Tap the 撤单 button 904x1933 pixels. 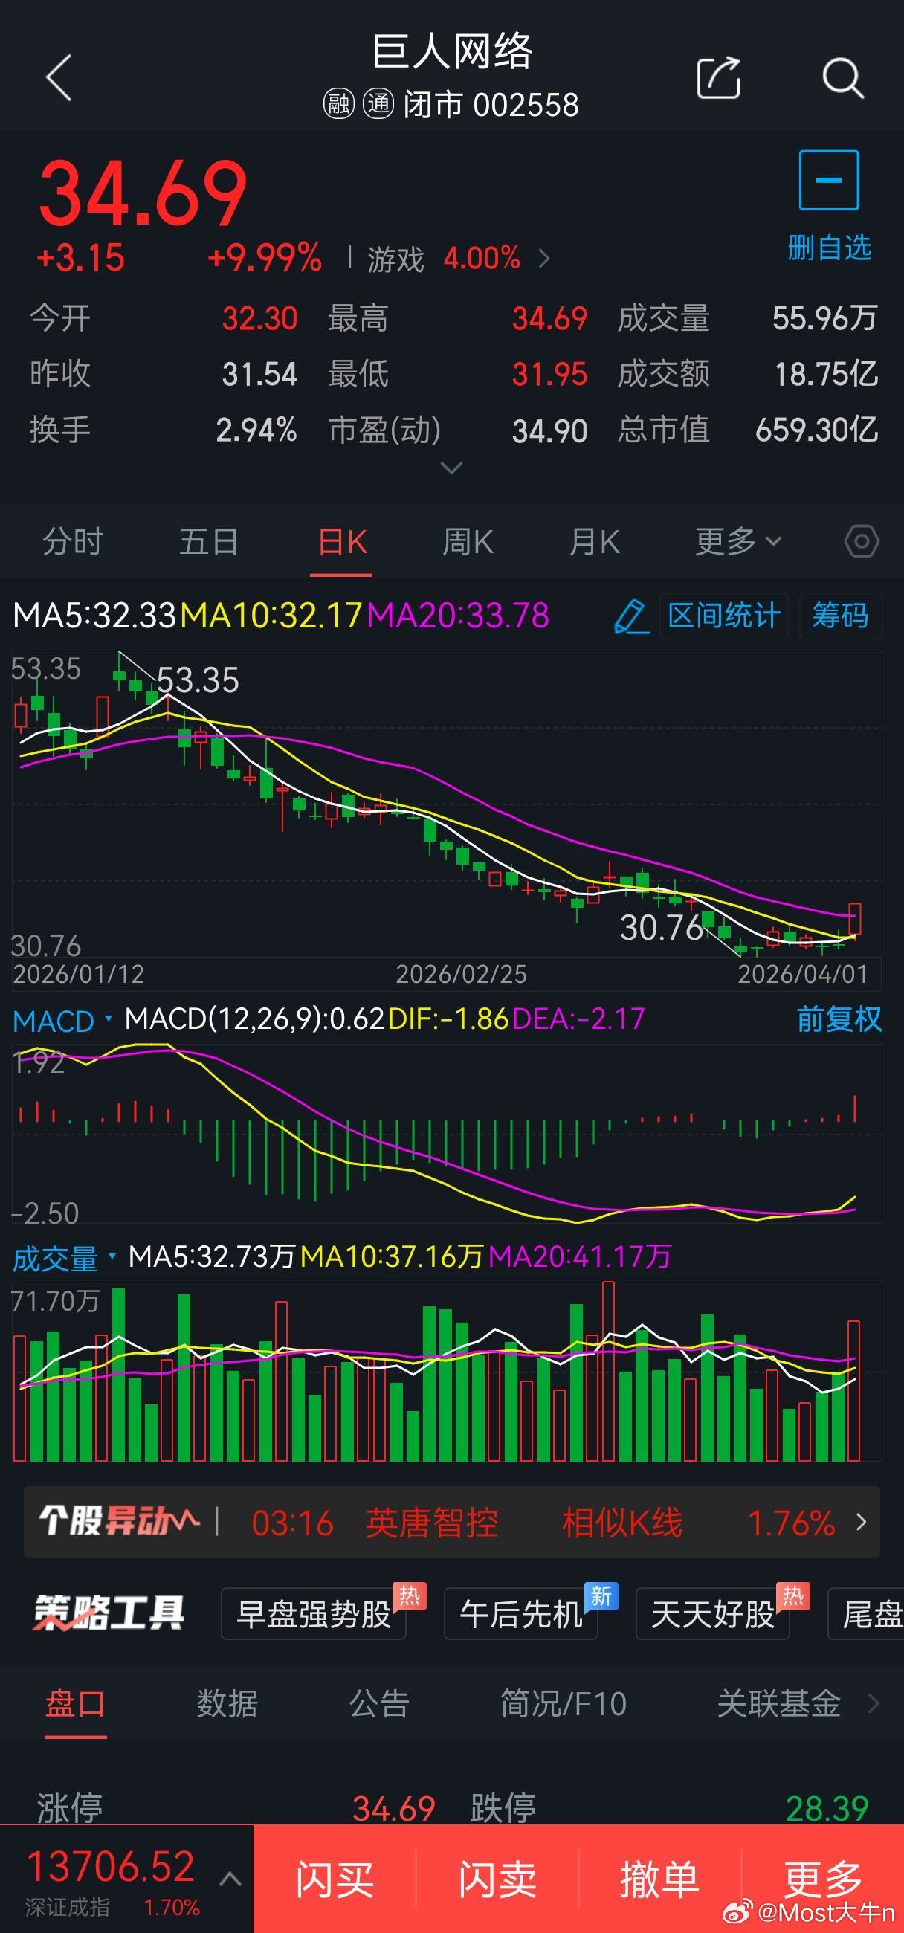[659, 1879]
